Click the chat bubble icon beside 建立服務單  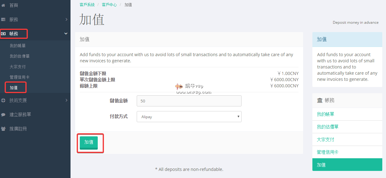pyautogui.click(x=3, y=114)
